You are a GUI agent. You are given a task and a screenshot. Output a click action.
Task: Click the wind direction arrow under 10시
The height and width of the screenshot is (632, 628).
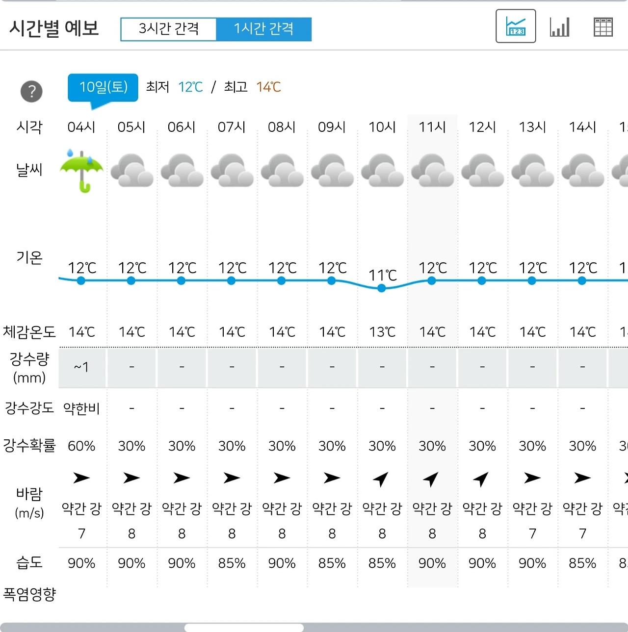[x=381, y=478]
